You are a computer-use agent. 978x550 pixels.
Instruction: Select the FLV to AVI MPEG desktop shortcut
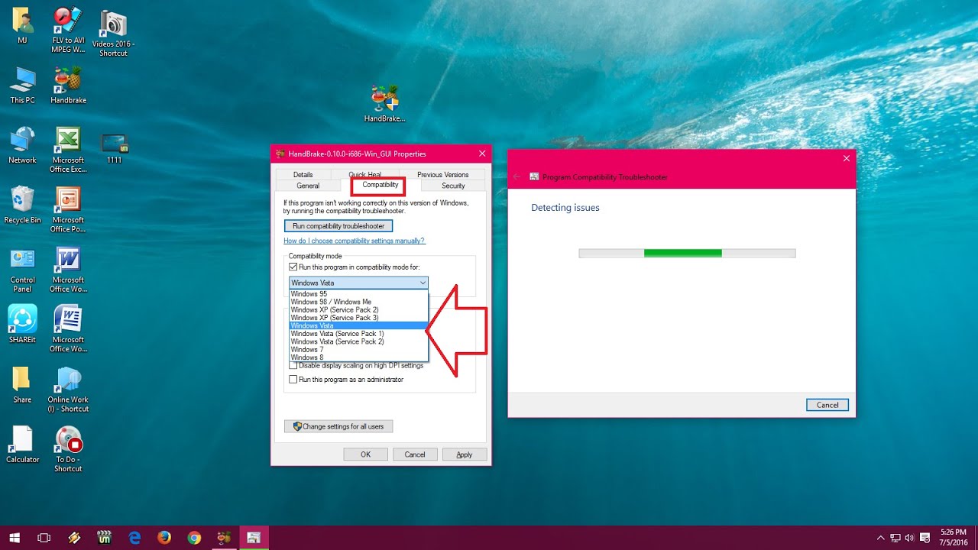[68, 30]
